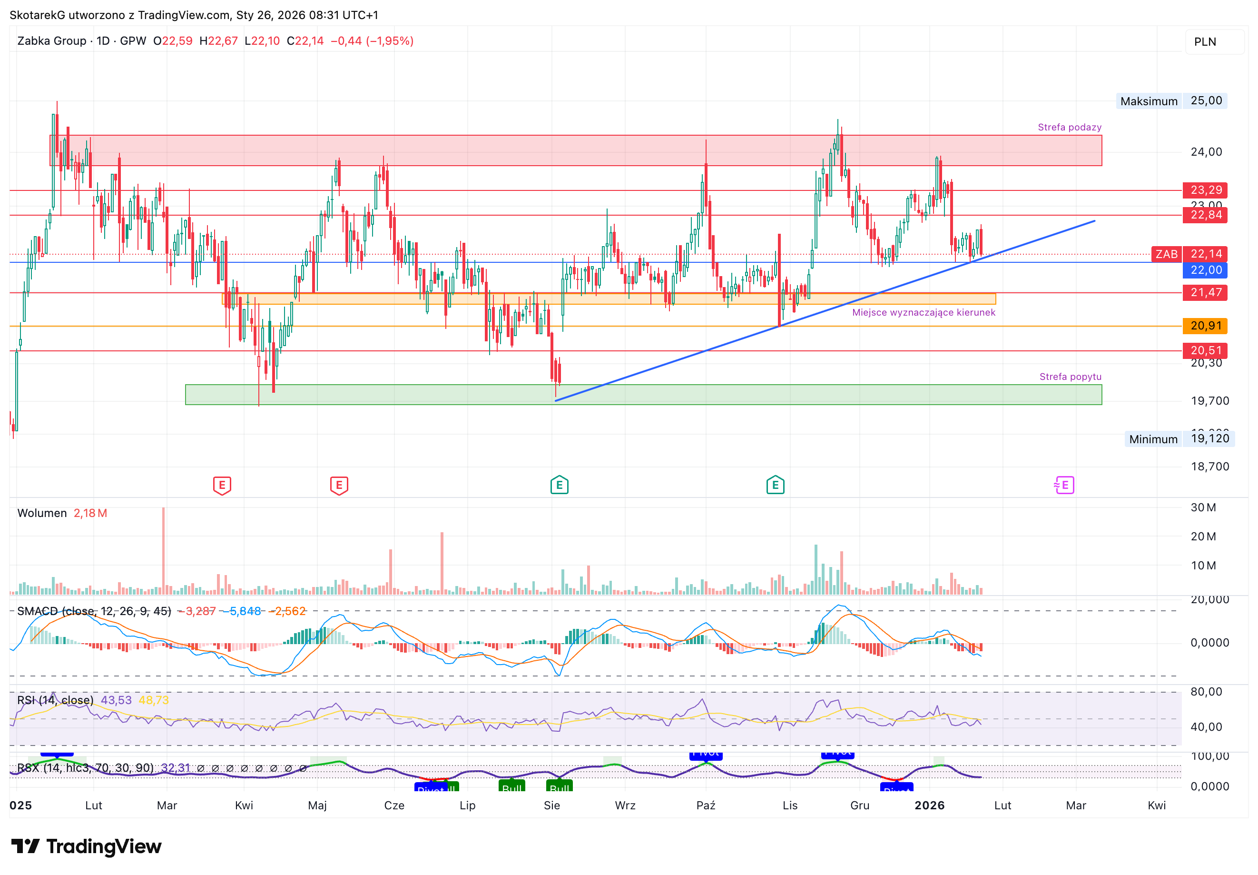Click the Strefa podazy text label
The image size is (1258, 875).
(1070, 127)
